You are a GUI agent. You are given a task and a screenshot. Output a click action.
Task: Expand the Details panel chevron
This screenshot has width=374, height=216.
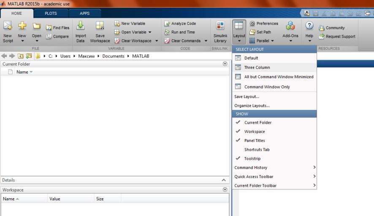[x=224, y=180]
